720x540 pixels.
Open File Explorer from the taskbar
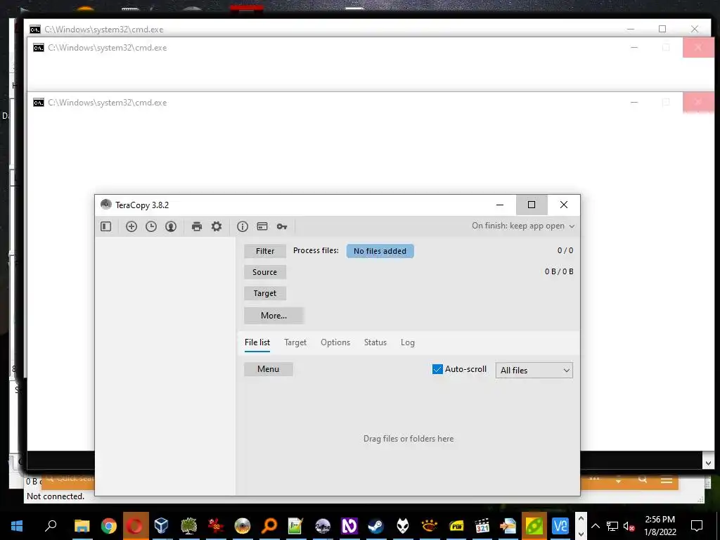point(82,526)
